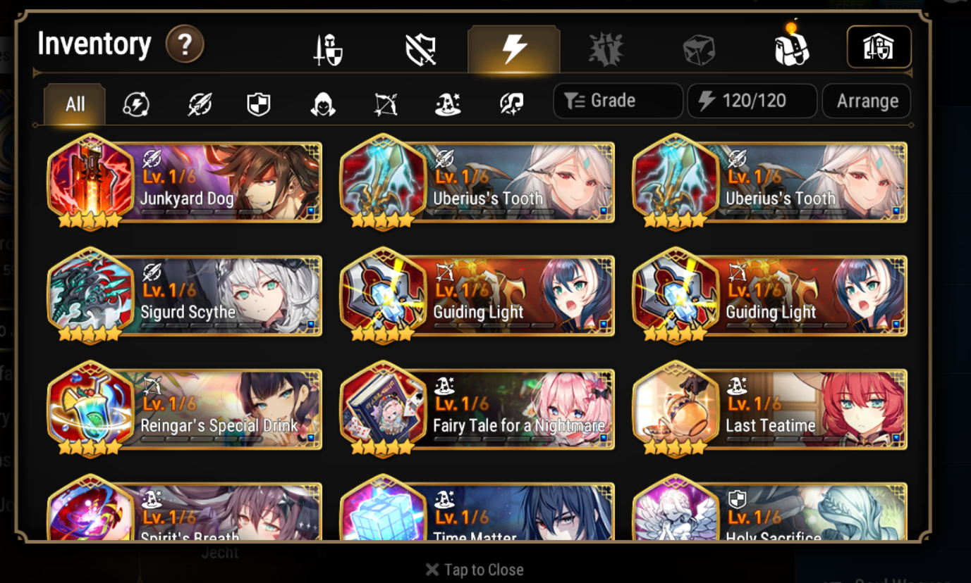Open the backpack items tab
The height and width of the screenshot is (583, 971).
tap(791, 46)
